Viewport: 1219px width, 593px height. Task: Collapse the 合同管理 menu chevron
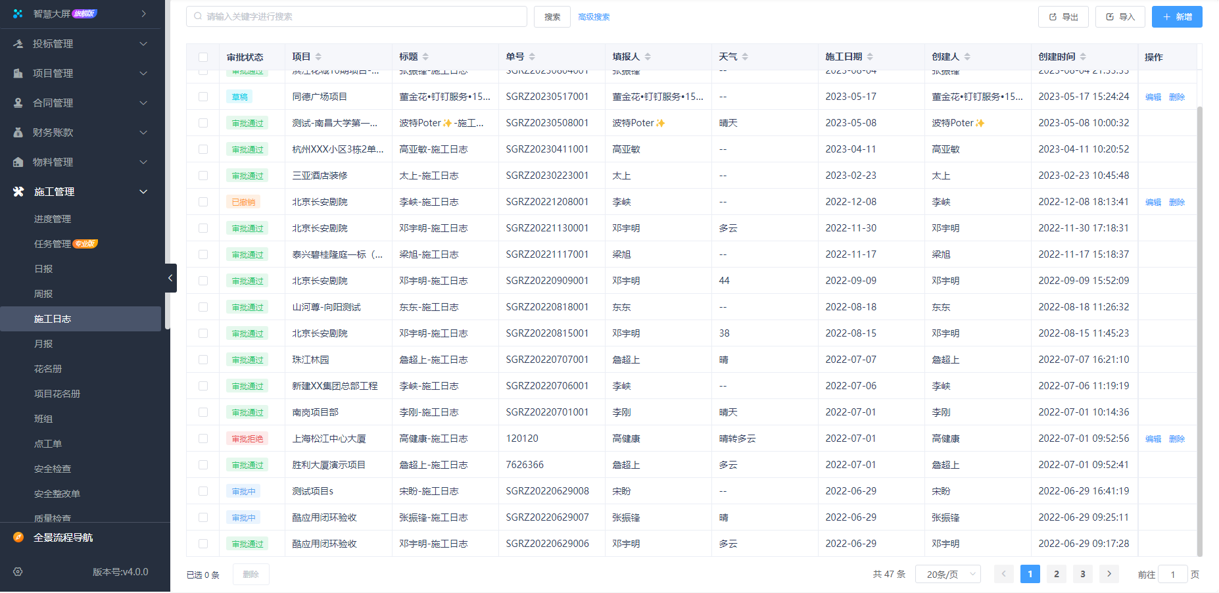[x=143, y=103]
